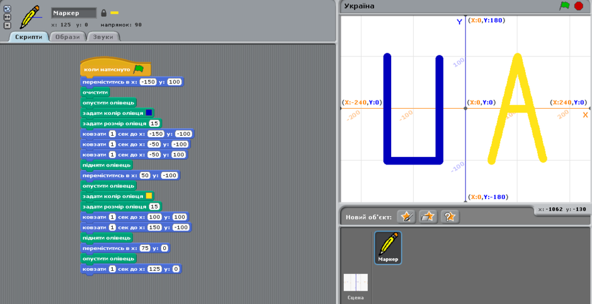
Task: Edit seconds value in glide to -50, -100
Action: (x=112, y=144)
